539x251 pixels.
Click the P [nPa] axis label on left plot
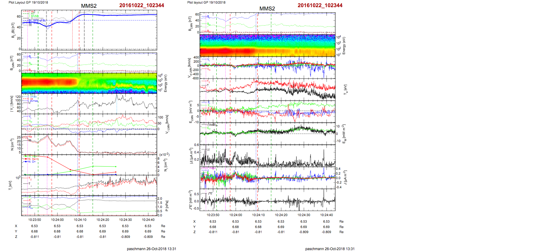click(167, 206)
